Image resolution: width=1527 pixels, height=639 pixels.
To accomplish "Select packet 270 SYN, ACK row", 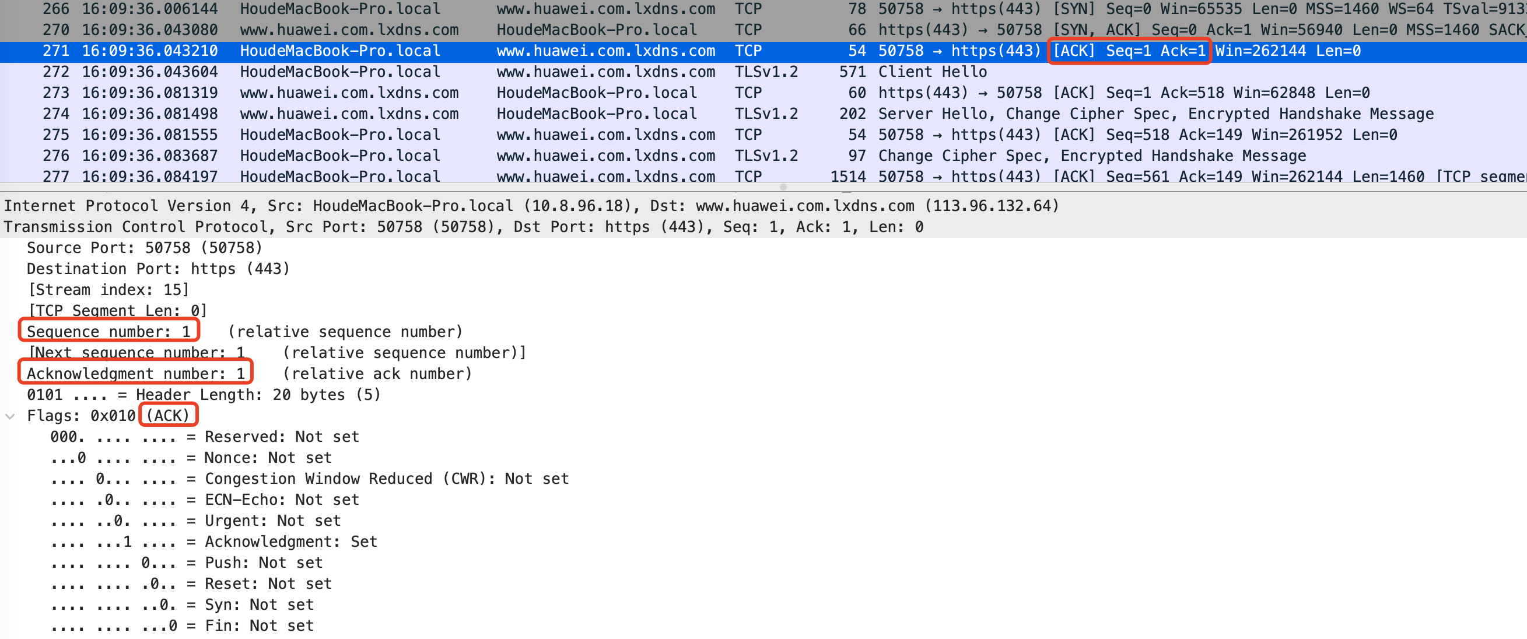I will tap(764, 30).
